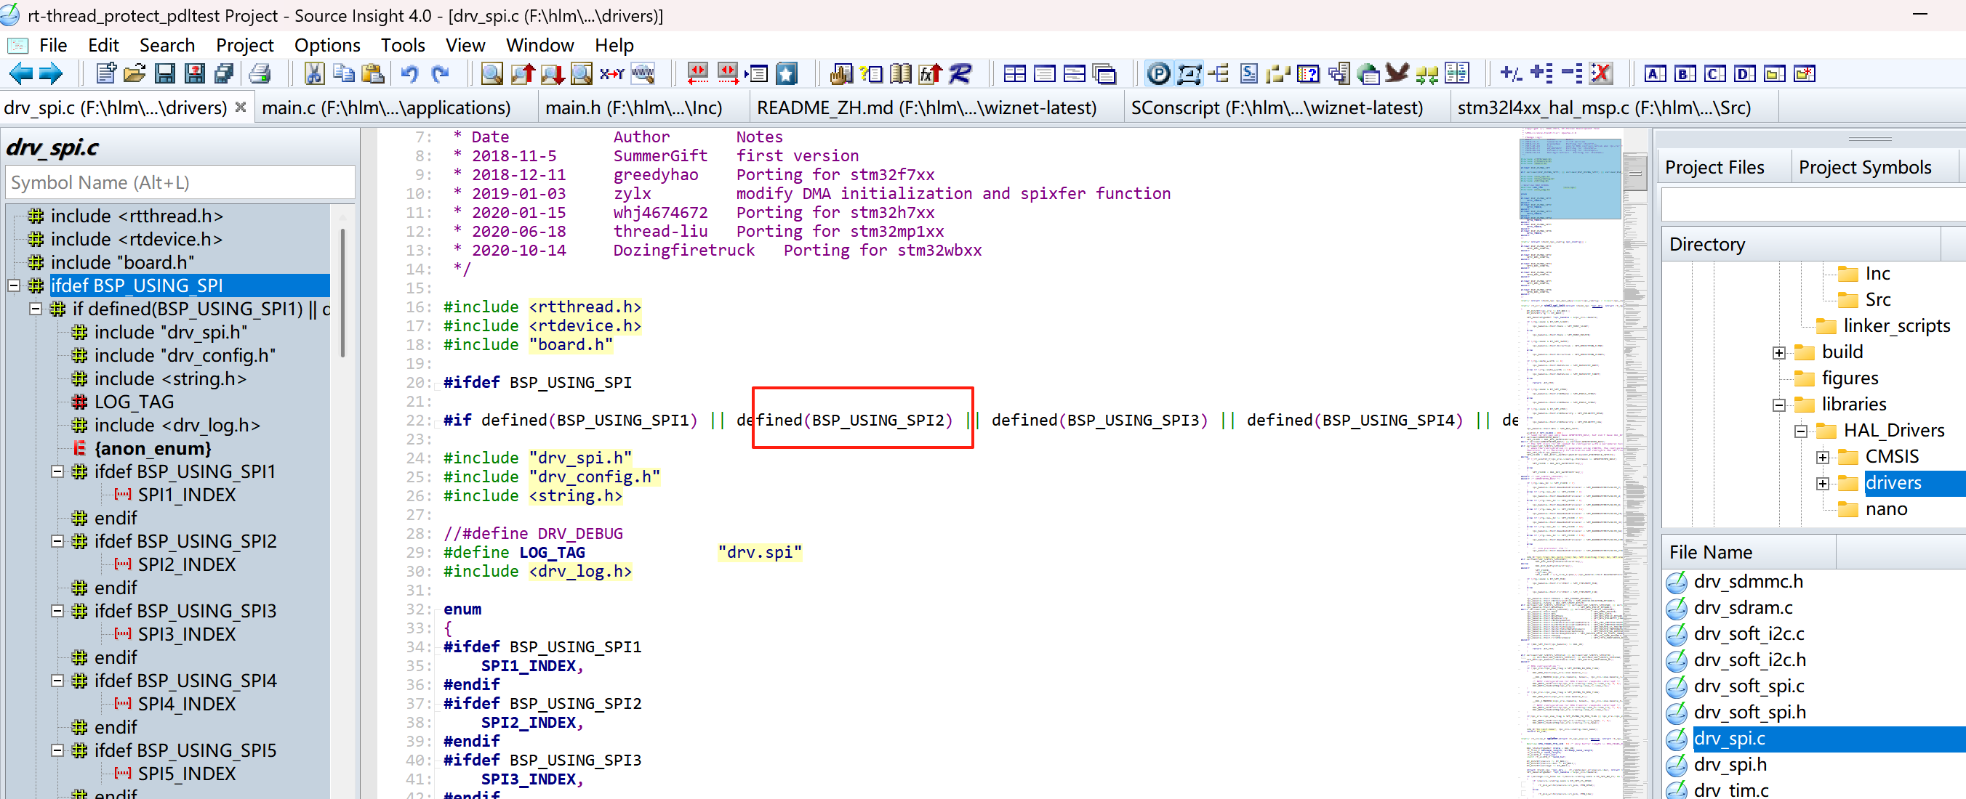This screenshot has height=799, width=1966.
Task: Click the Print icon in toolbar
Action: pyautogui.click(x=260, y=74)
